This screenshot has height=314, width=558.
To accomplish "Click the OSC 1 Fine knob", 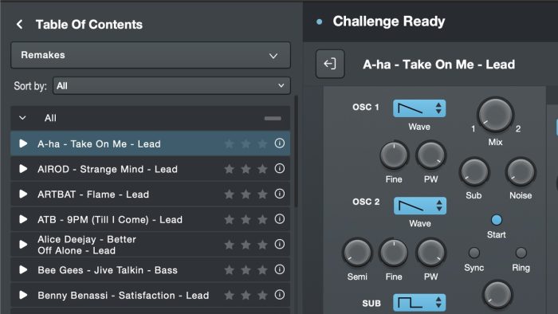I will (x=394, y=155).
